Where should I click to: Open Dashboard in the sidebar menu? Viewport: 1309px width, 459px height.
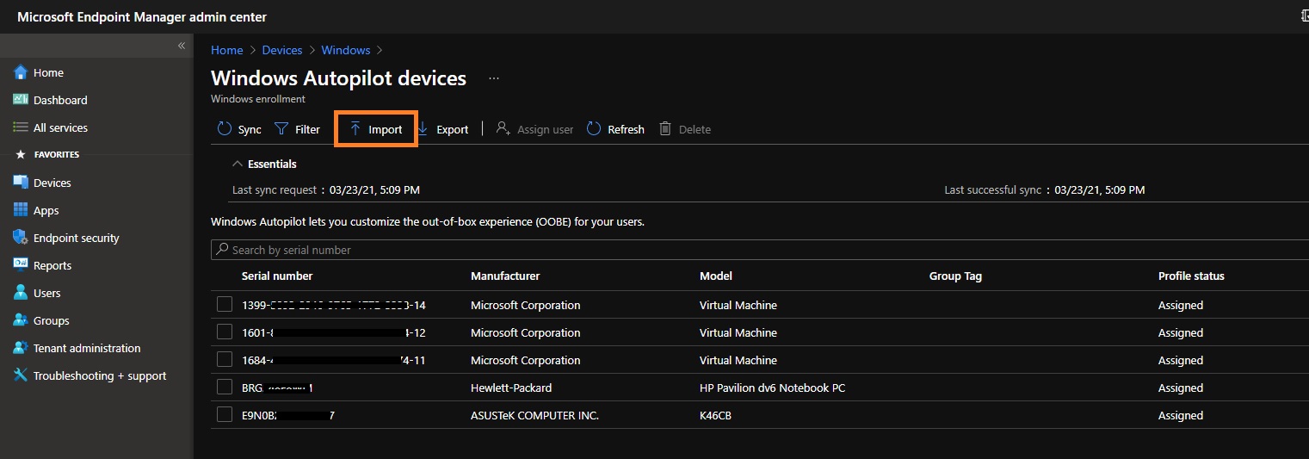[60, 101]
